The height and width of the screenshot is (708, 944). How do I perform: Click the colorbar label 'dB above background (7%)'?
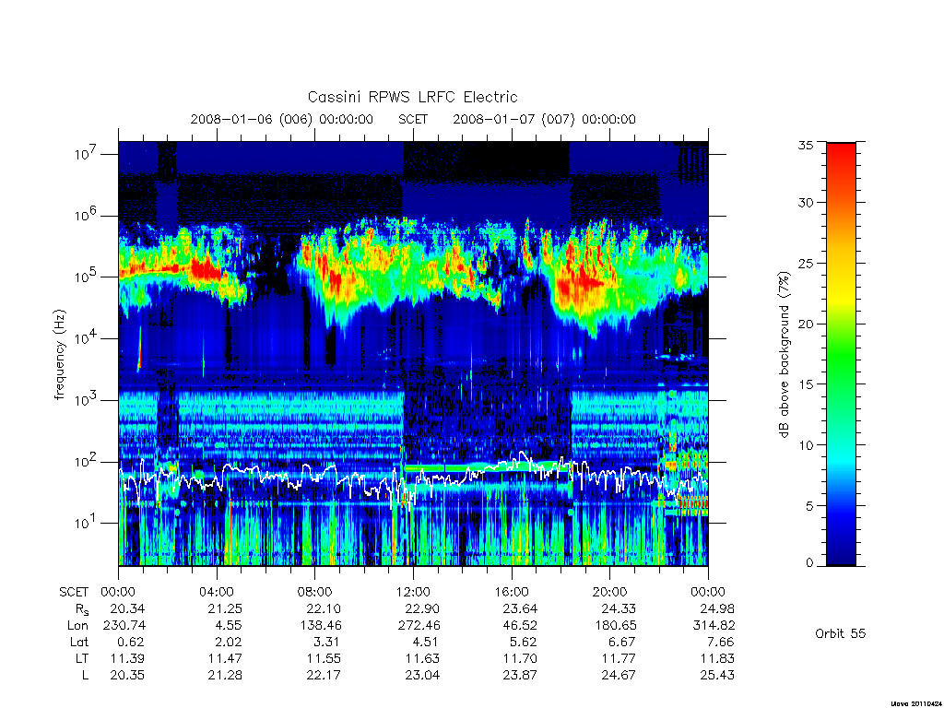tap(784, 354)
